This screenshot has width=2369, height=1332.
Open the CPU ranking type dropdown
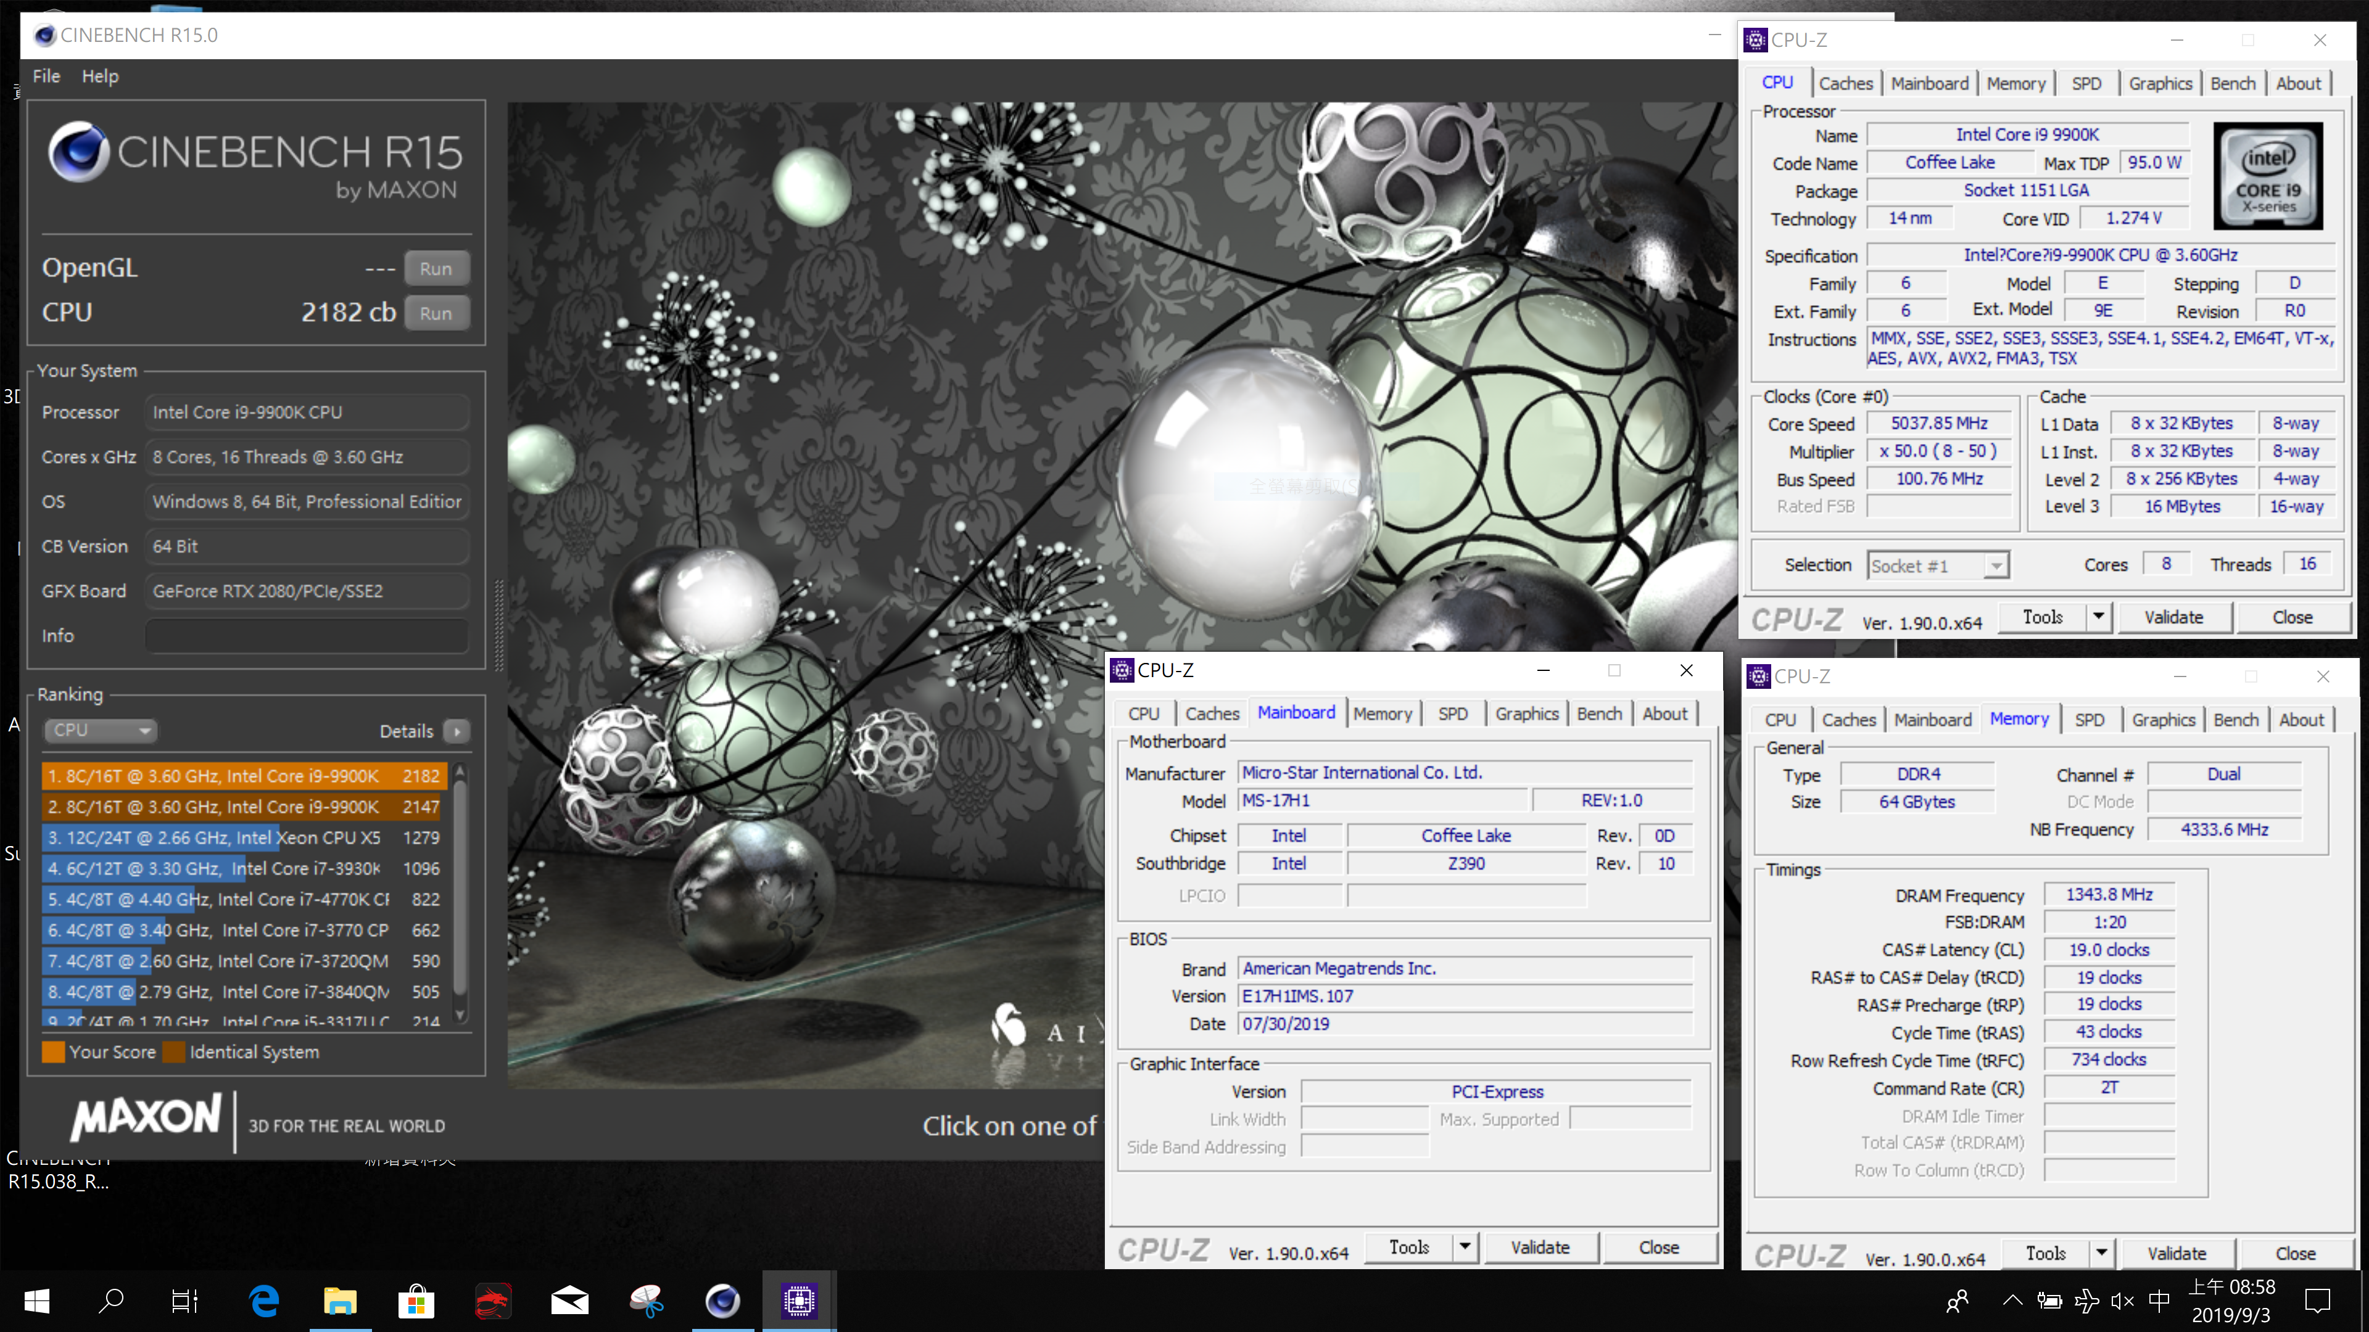(x=100, y=730)
